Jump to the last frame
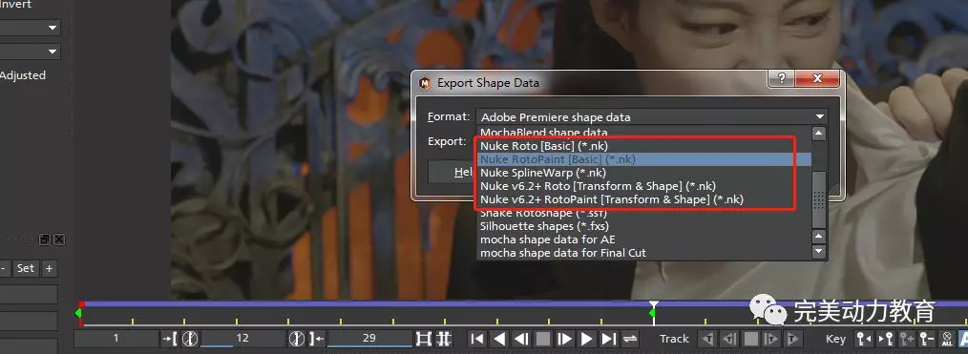Viewport: 968px width, 354px height. point(609,339)
